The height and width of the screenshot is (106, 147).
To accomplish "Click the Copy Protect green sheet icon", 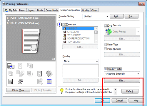I will [x=109, y=32].
